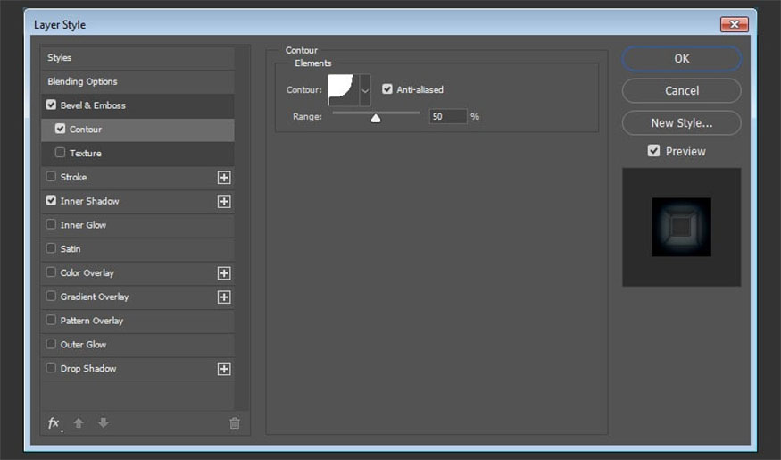Click plus icon next to Gradient Overlay
Screen dimensions: 781x460
click(x=224, y=297)
